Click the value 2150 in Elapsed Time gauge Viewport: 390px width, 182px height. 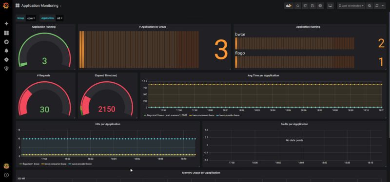point(107,109)
